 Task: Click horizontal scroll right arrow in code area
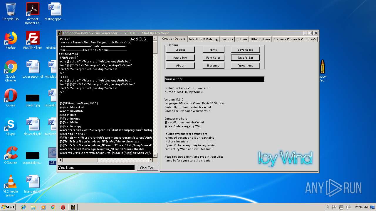pyautogui.click(x=150, y=160)
